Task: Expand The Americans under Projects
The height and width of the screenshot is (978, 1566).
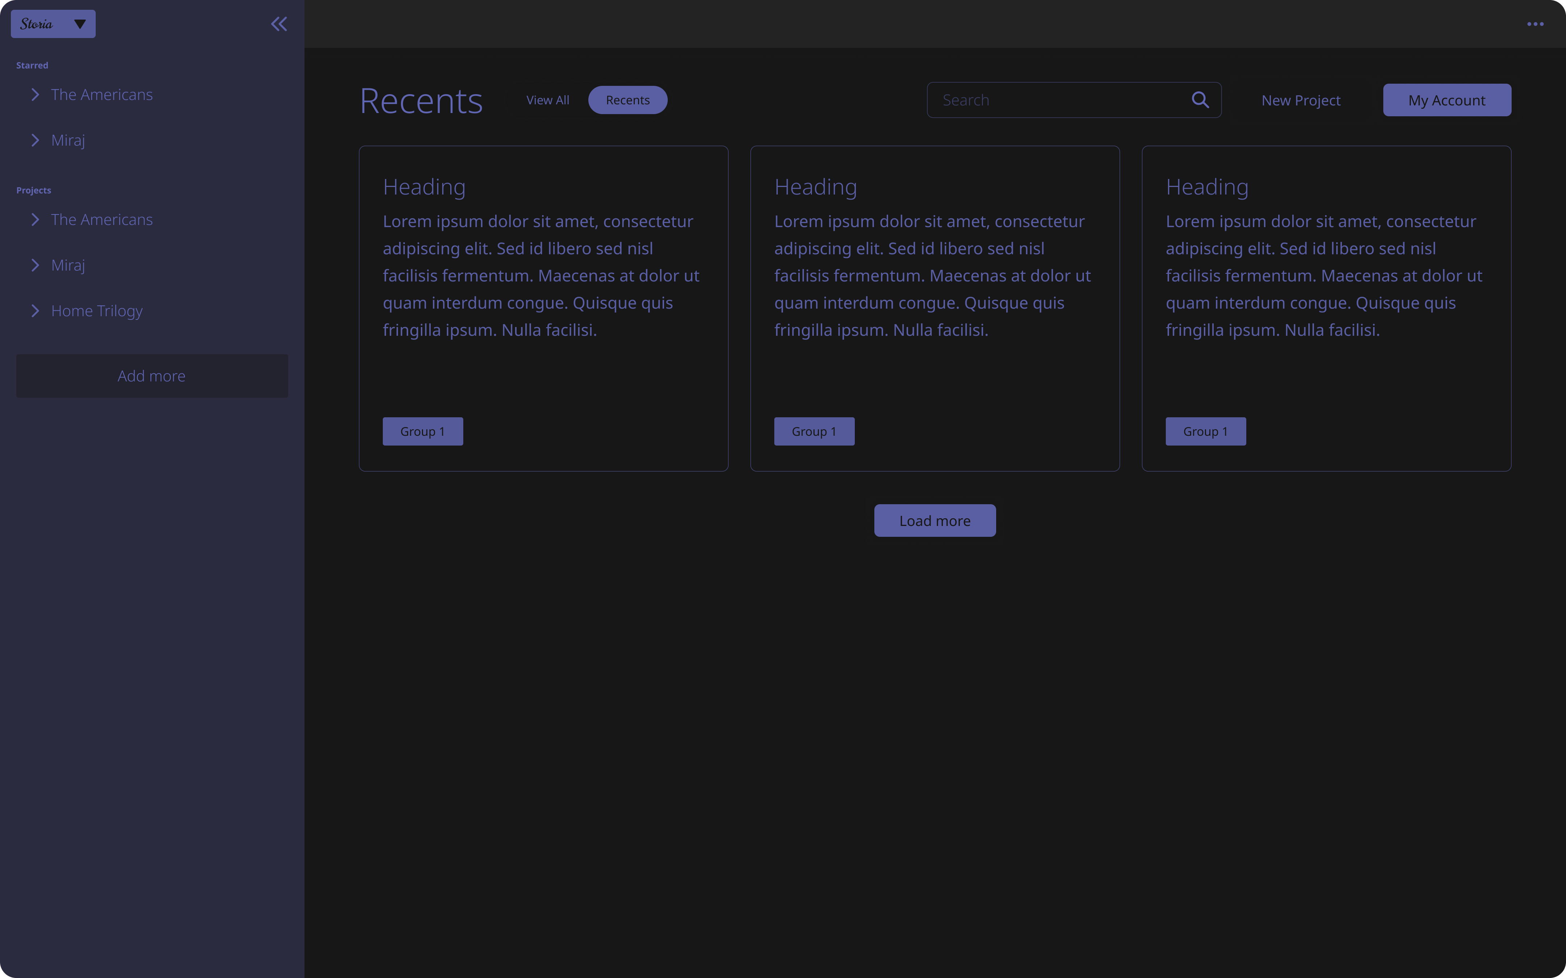Action: tap(35, 220)
